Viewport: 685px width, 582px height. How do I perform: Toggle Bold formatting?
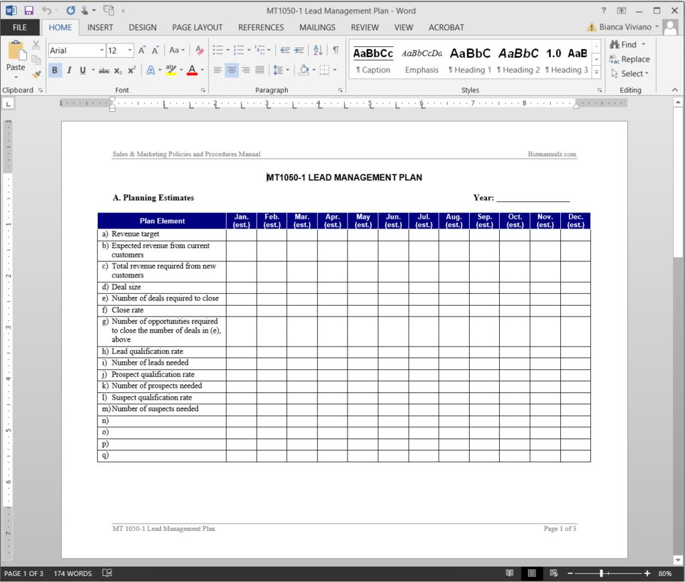(x=54, y=70)
